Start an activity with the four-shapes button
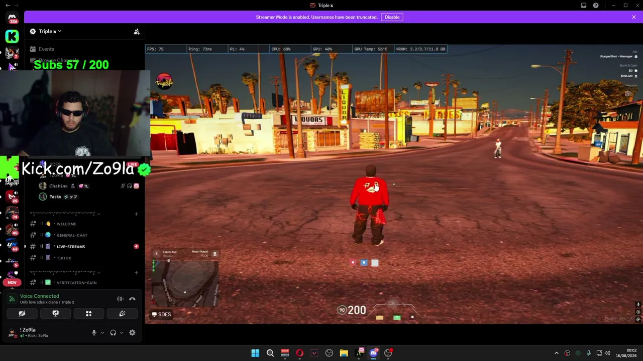Image resolution: width=643 pixels, height=361 pixels. [x=88, y=314]
